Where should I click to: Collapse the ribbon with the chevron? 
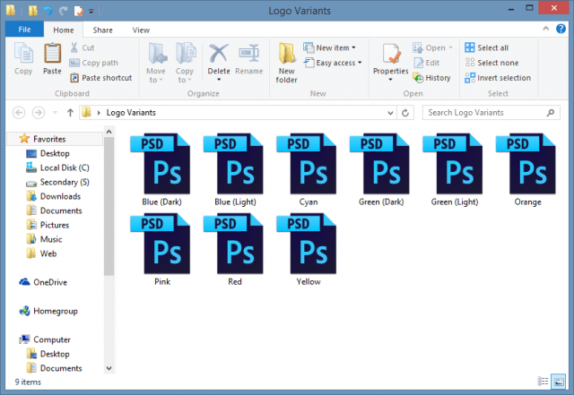pos(546,28)
